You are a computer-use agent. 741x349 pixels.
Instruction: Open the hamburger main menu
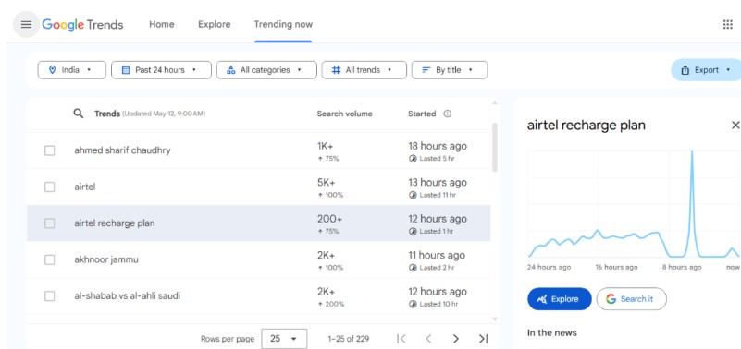(x=26, y=25)
